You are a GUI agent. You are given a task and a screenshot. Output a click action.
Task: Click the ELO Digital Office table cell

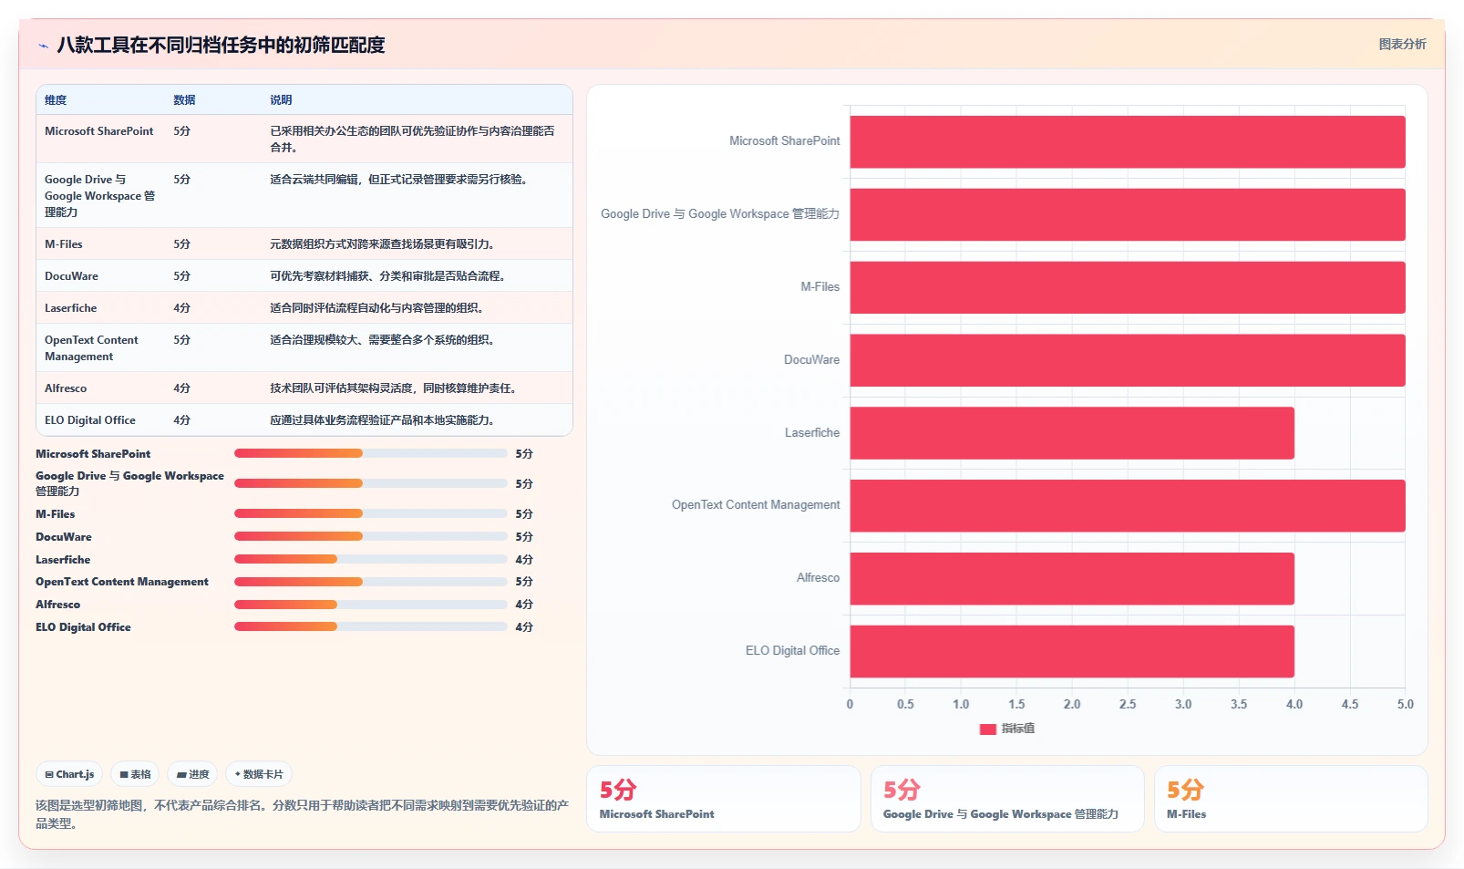click(90, 420)
